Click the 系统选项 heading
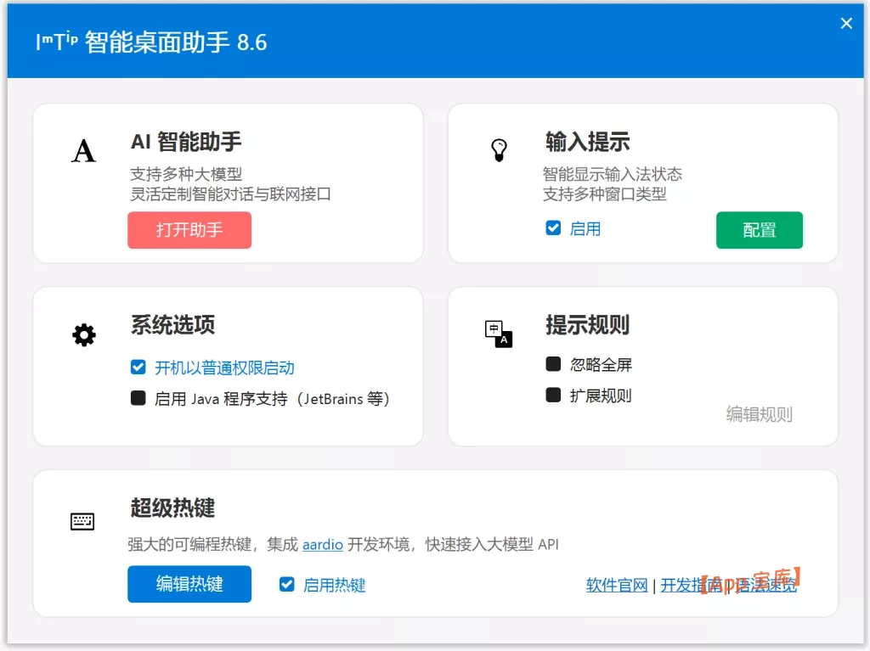Screen dimensions: 870x651 (x=172, y=326)
